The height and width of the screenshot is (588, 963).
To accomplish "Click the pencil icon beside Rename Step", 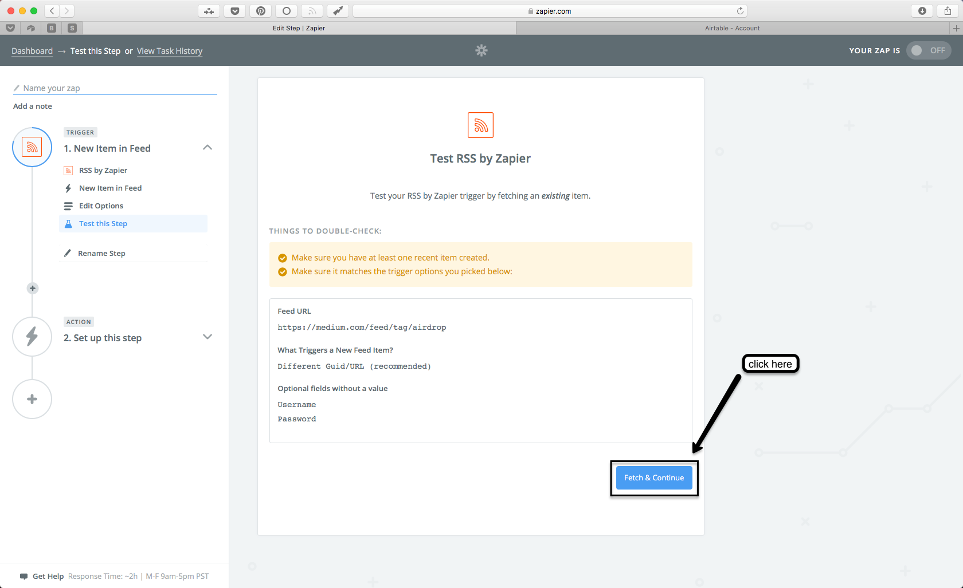I will 68,253.
